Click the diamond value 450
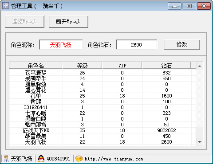The height and width of the screenshot is (164, 213). click(x=166, y=136)
